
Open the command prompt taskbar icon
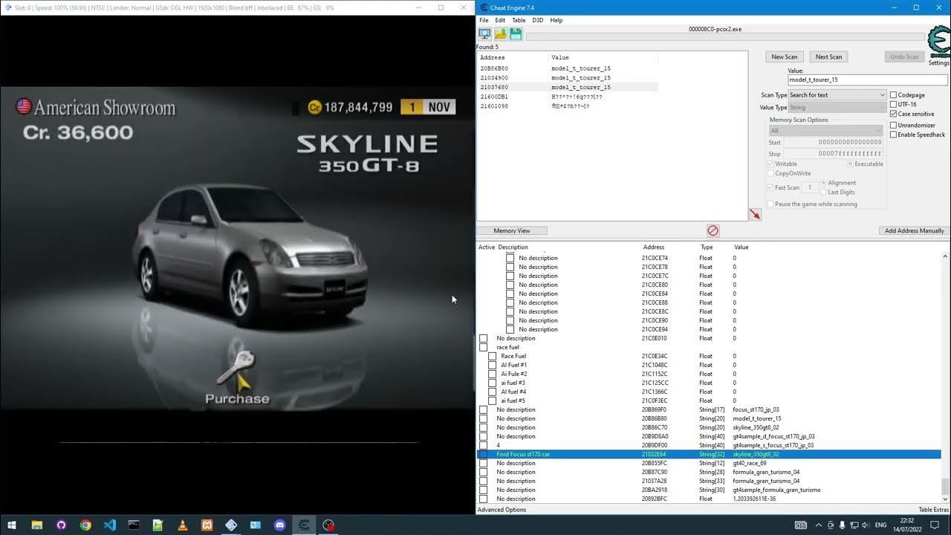(134, 525)
